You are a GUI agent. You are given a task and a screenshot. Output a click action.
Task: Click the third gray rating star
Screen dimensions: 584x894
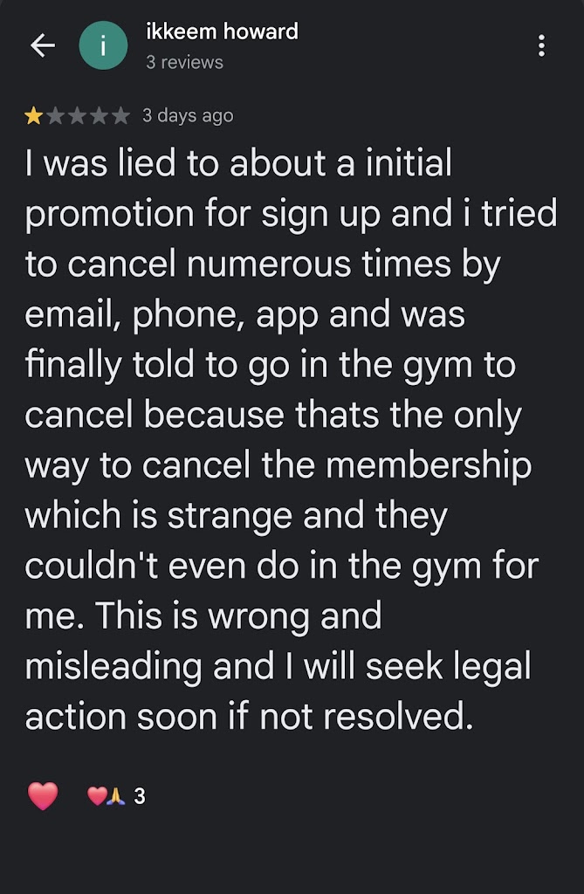(x=77, y=115)
